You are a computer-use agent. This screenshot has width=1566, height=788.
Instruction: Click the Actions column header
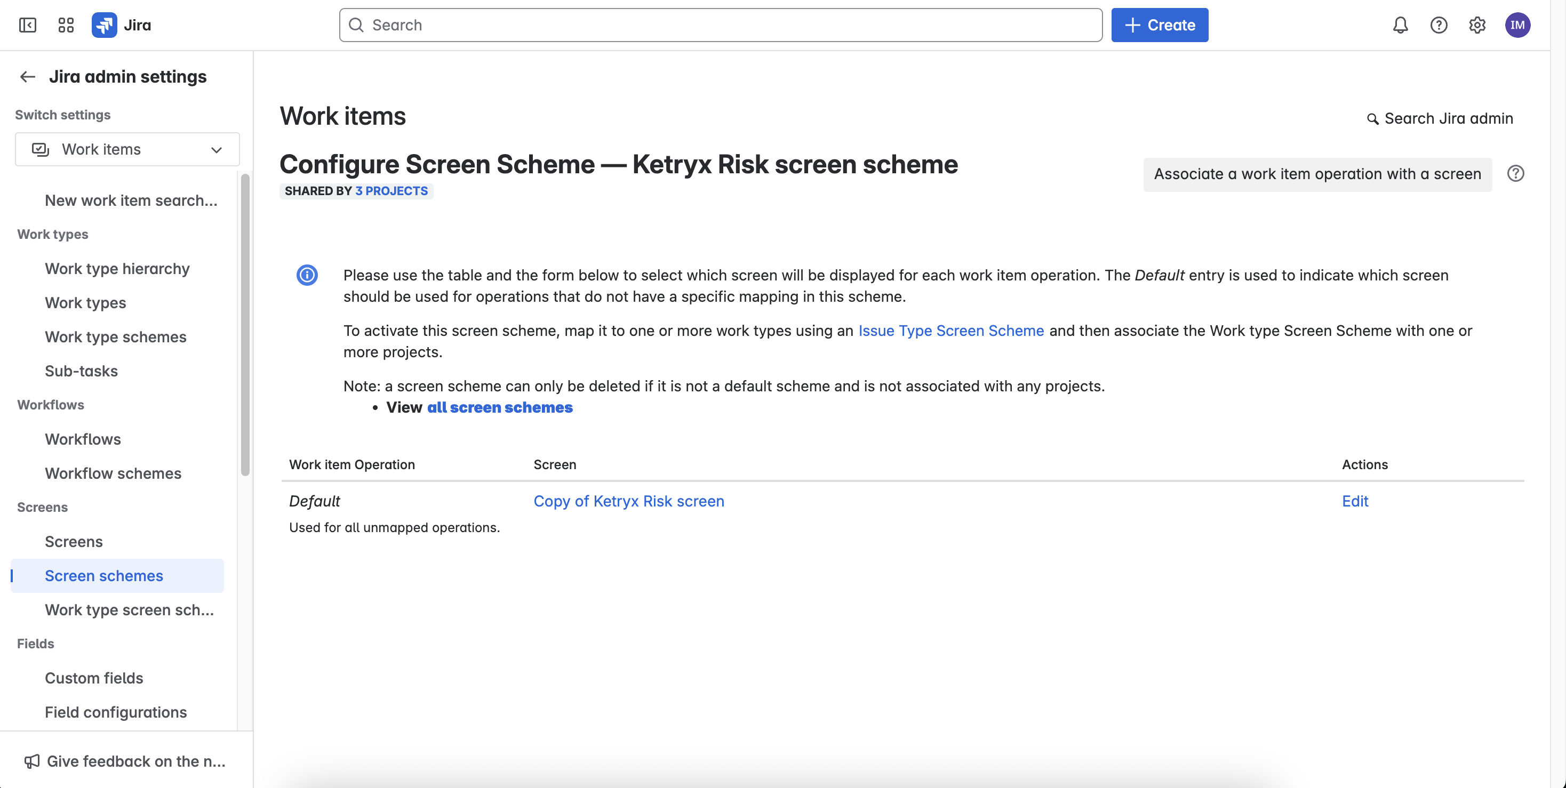click(x=1365, y=465)
